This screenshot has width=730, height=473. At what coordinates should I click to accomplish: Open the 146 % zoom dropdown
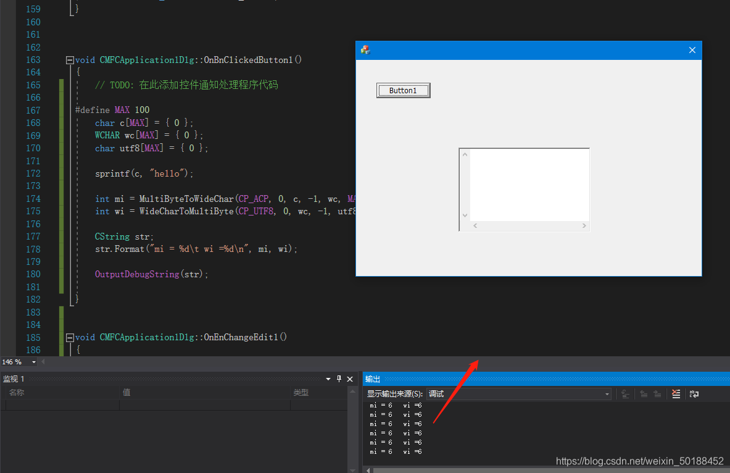click(x=33, y=362)
